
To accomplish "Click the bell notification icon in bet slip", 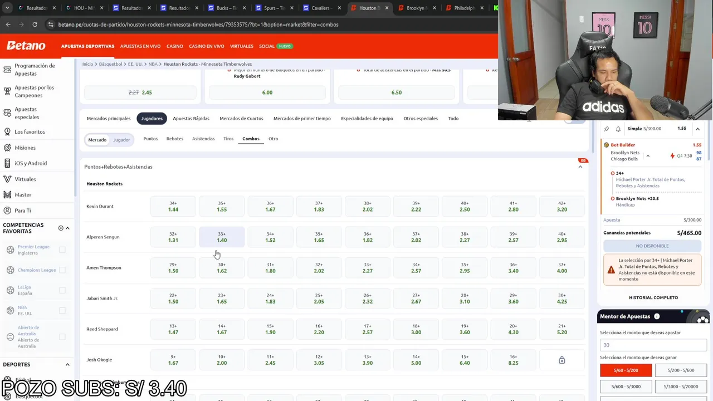I will [x=618, y=129].
